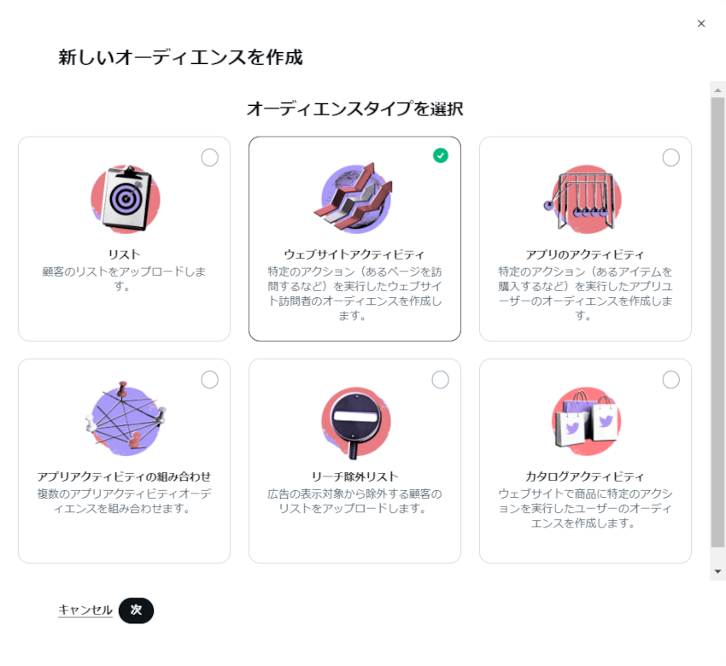Image resolution: width=726 pixels, height=666 pixels.
Task: Select the リスト radio button
Action: pos(210,157)
